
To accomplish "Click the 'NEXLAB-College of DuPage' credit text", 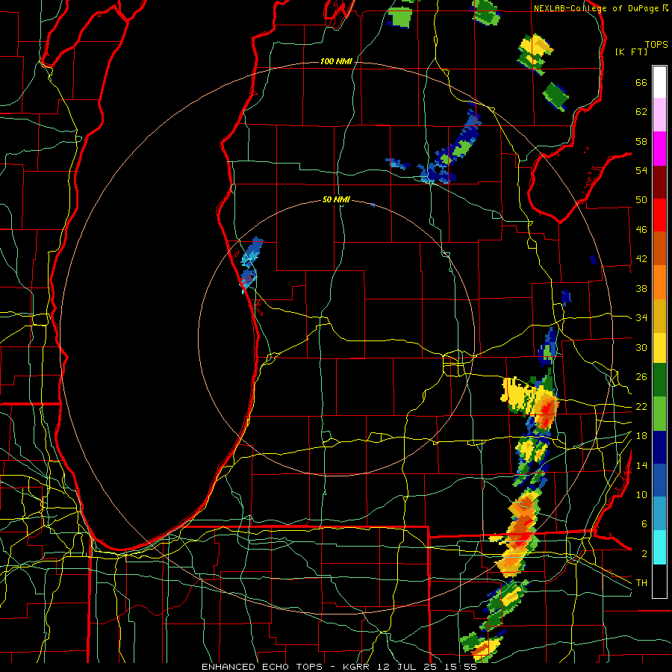I will 597,8.
